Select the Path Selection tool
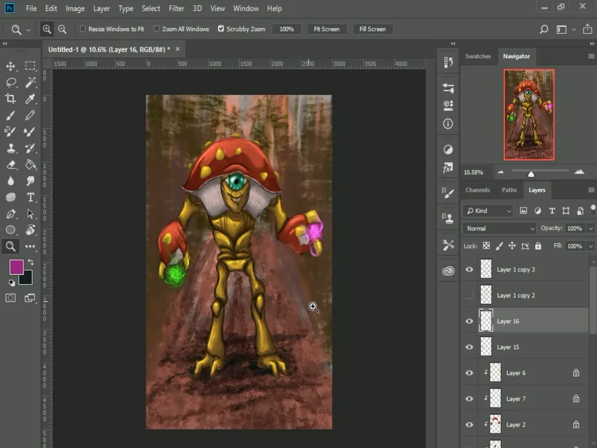This screenshot has width=597, height=448. [30, 213]
